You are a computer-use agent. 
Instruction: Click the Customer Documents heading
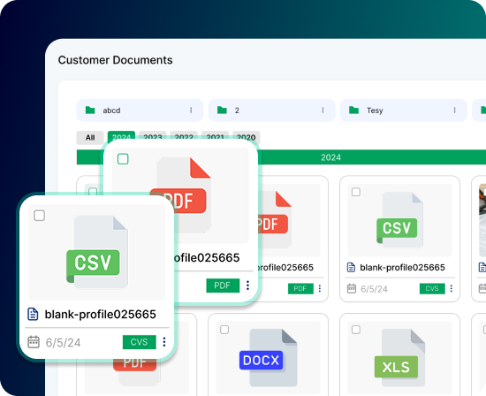tap(115, 60)
